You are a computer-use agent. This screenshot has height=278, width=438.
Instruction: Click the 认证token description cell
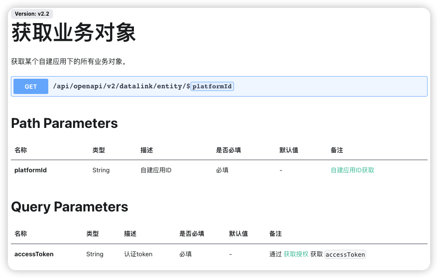tap(138, 254)
